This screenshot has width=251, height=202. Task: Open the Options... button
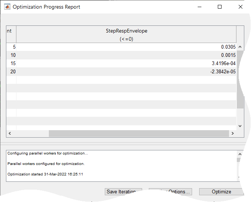click(x=170, y=192)
